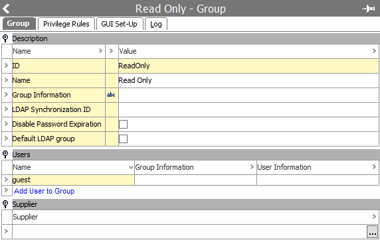Open the abc text editor icon for Group Information
380x240 pixels.
(111, 95)
